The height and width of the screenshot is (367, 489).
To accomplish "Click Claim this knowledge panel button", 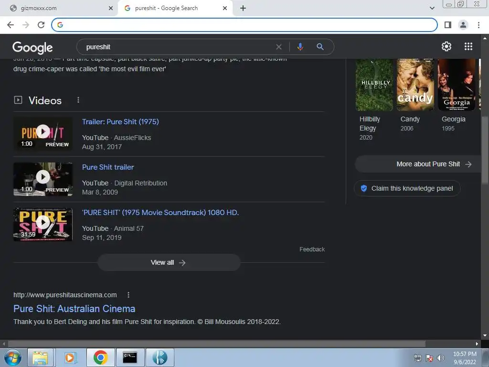I will point(407,188).
